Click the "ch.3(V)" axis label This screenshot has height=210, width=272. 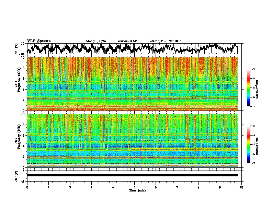(x=16, y=176)
